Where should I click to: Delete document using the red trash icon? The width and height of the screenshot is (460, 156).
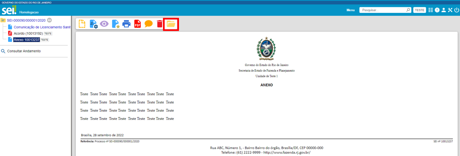[160, 24]
